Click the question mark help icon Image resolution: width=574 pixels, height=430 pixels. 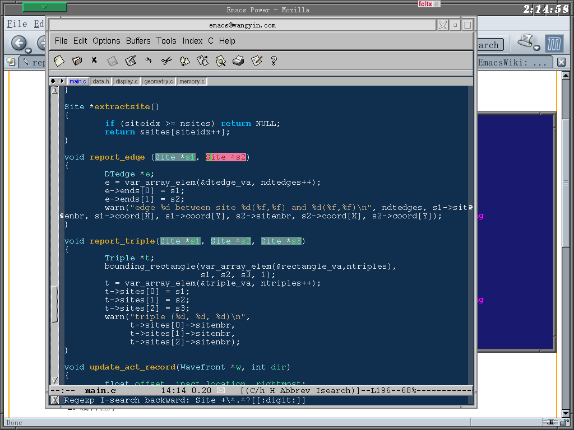pos(274,60)
